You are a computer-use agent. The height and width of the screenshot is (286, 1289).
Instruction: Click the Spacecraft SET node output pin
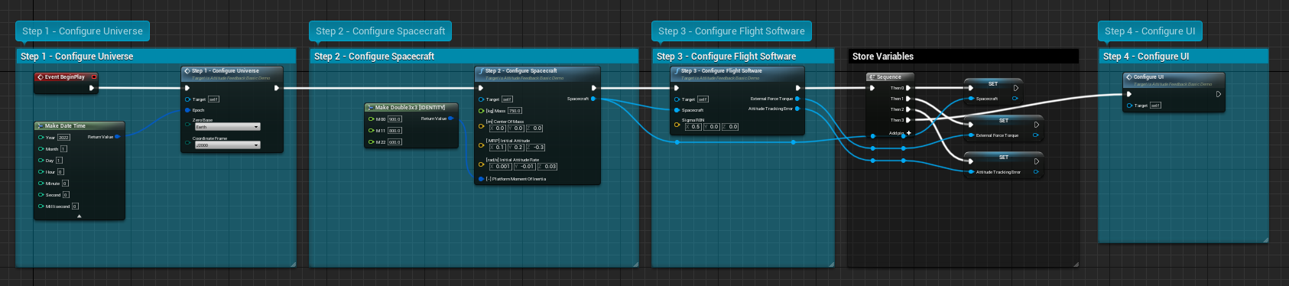tap(1015, 99)
